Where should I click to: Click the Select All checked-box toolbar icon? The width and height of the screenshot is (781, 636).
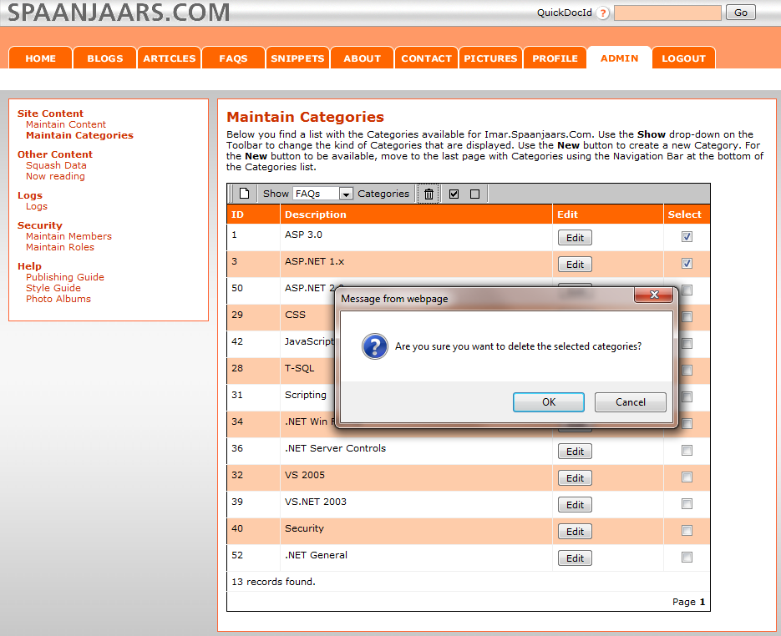click(x=454, y=194)
